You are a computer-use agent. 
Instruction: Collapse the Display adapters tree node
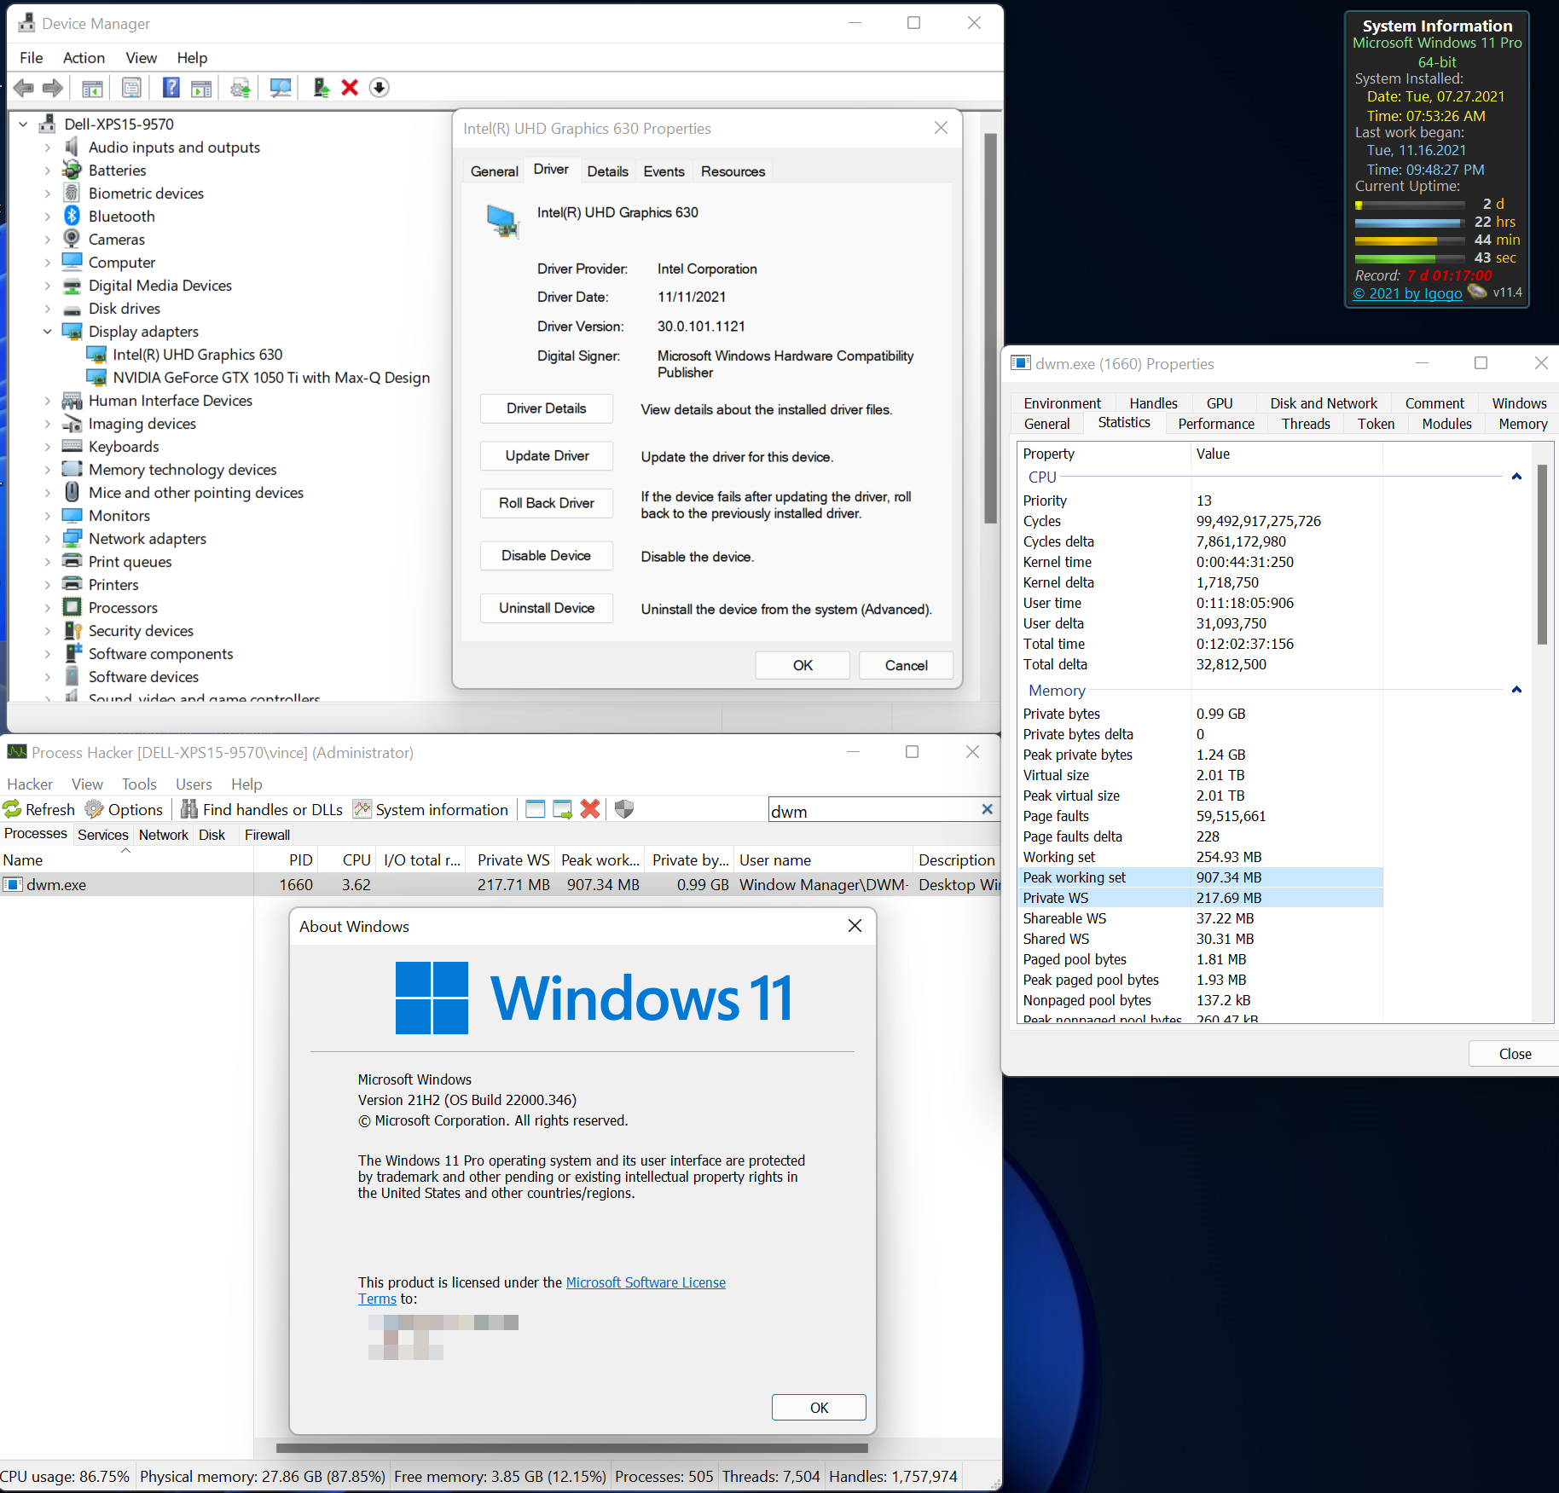[49, 331]
